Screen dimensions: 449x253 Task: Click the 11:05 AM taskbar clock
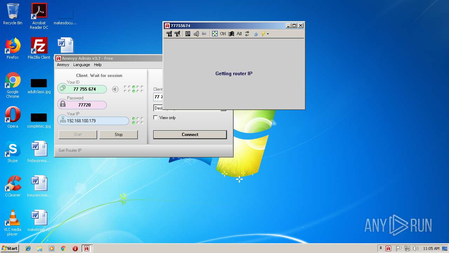pyautogui.click(x=431, y=248)
